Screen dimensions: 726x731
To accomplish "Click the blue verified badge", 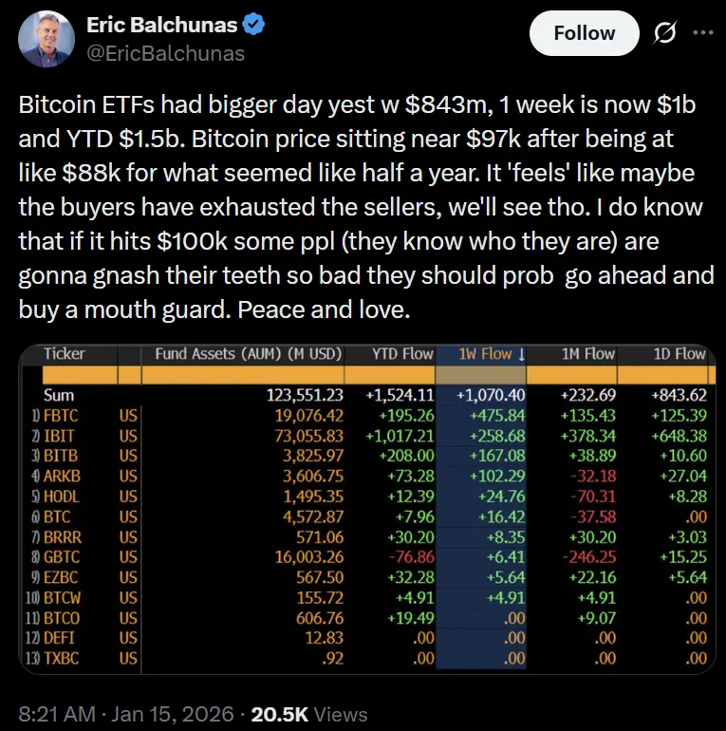I will coord(251,26).
